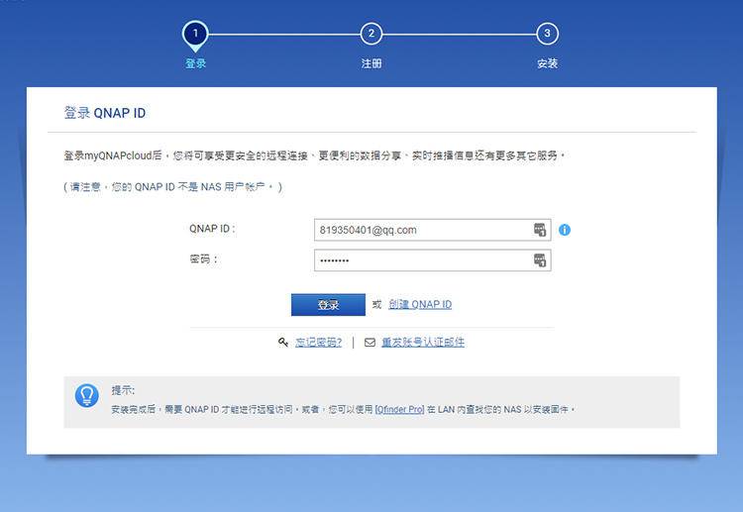
Task: Click the myQNAPcloud description sentence
Action: (315, 155)
